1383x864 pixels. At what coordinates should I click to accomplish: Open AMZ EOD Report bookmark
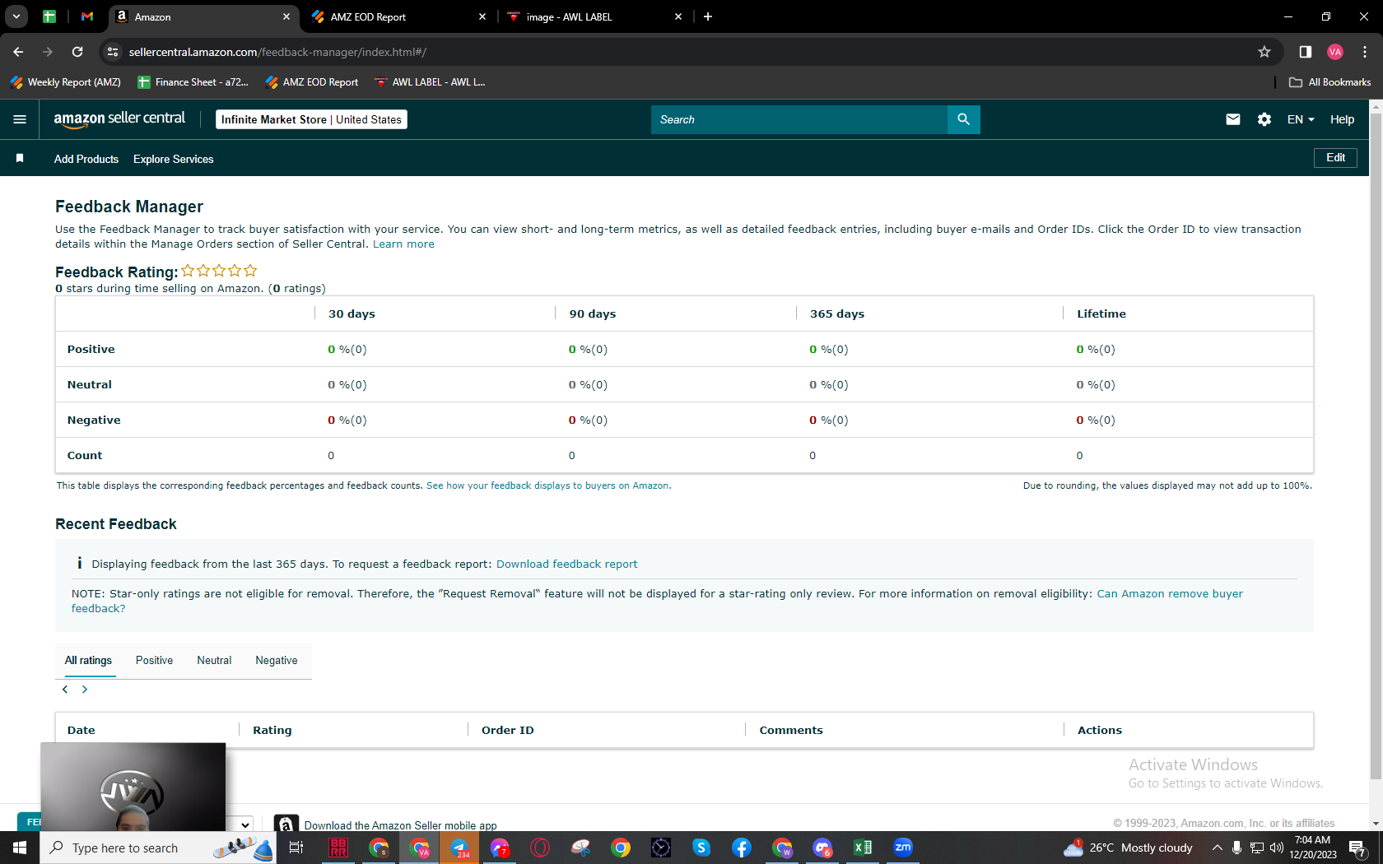pyautogui.click(x=312, y=82)
